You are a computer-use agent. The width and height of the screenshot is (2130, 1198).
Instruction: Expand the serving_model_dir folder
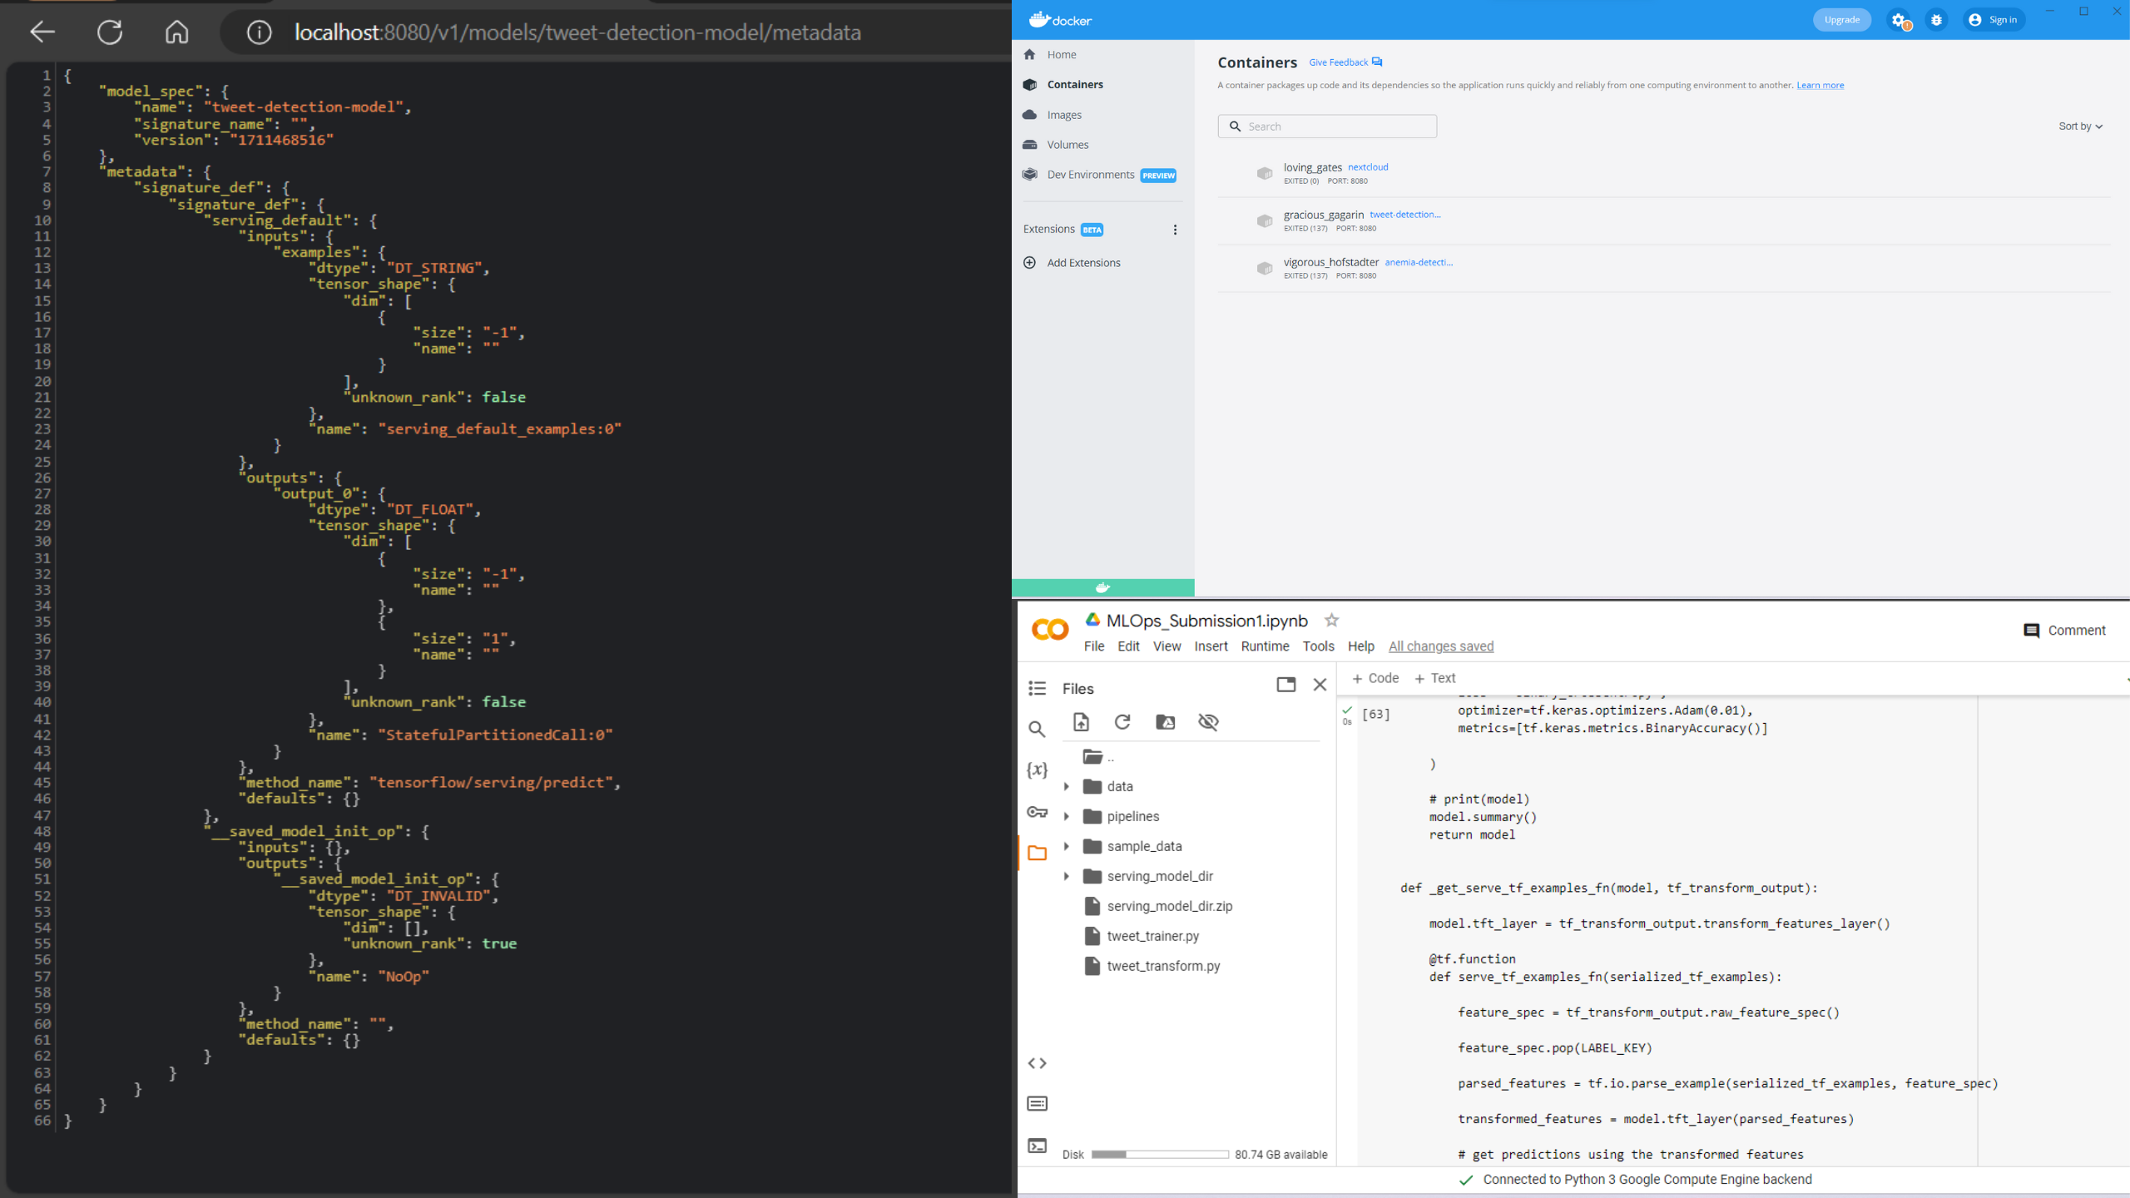1067,877
